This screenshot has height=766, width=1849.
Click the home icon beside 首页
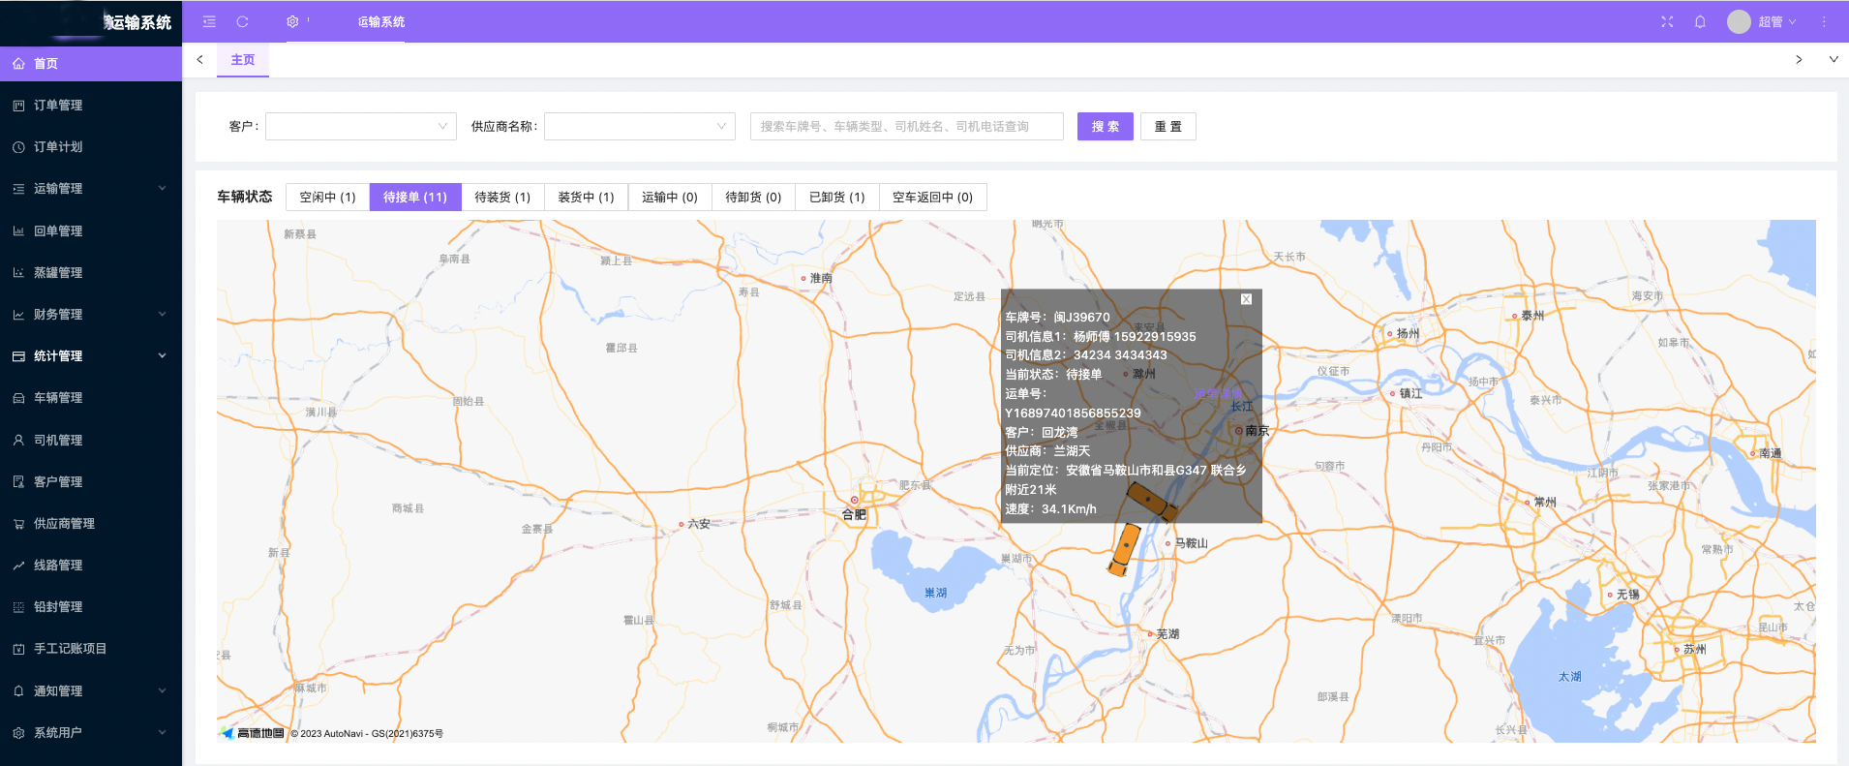click(18, 63)
